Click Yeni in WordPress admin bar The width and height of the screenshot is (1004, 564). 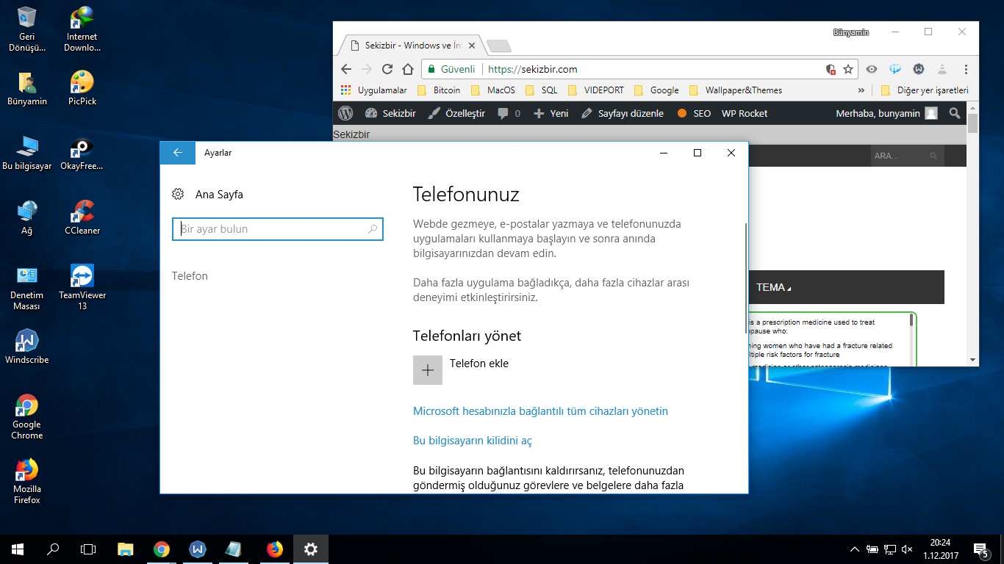pyautogui.click(x=551, y=113)
